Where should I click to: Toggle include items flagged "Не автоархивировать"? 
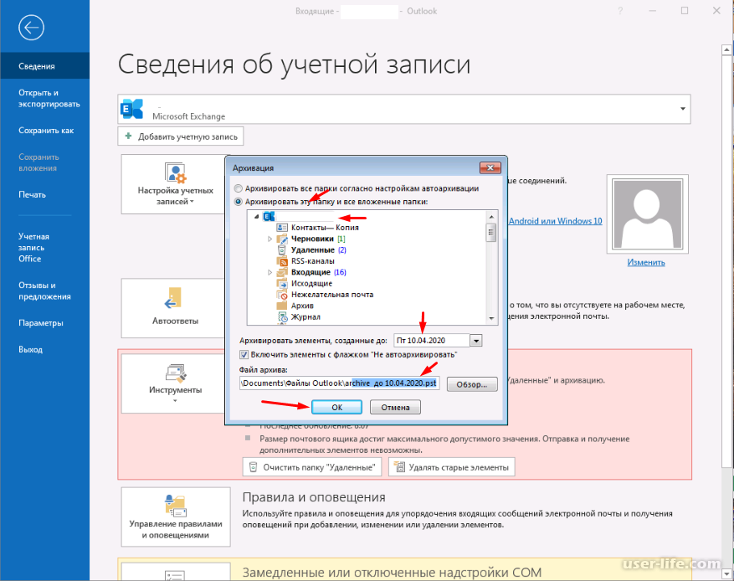(x=244, y=354)
